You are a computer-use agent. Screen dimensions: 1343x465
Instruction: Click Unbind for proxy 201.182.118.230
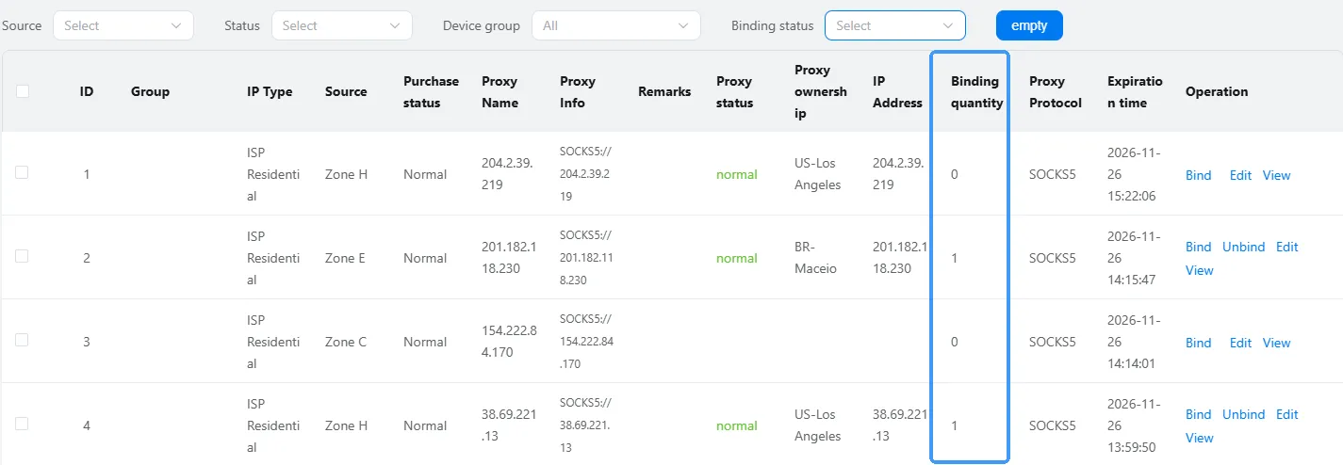(x=1244, y=247)
